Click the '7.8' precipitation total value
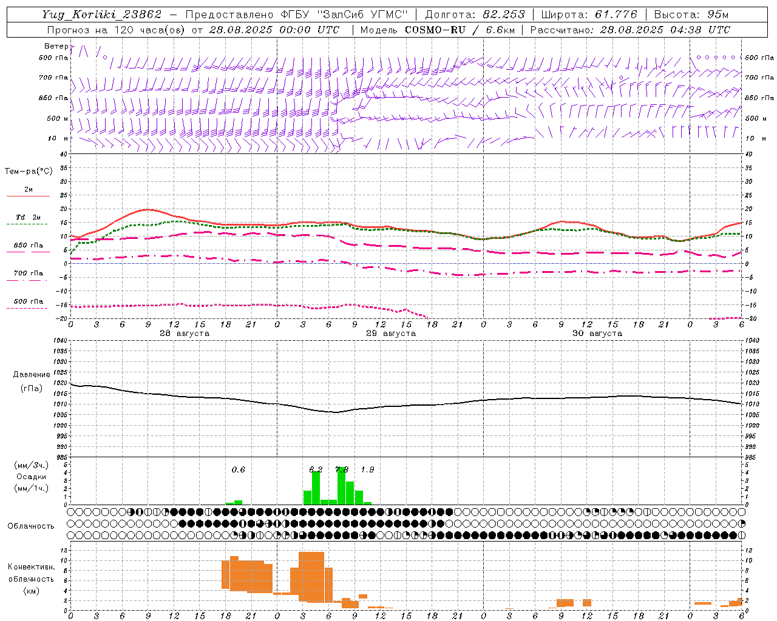Viewport: 777px width, 621px height. pyautogui.click(x=342, y=469)
